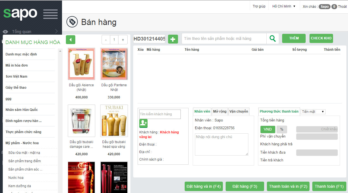
Task: Click Thanh toán (F1) button
Action: 329,186
